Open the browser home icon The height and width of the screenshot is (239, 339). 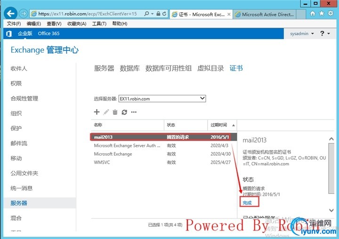click(x=313, y=14)
